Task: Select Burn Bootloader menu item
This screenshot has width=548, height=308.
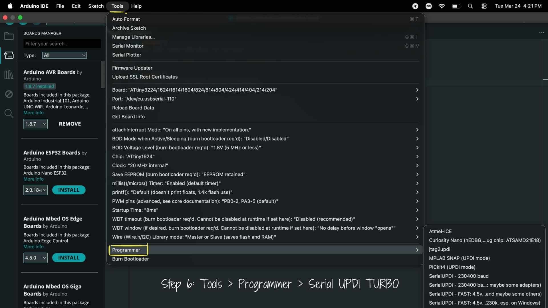Action: [x=130, y=259]
